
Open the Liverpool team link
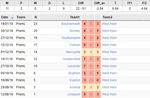click(74, 94)
